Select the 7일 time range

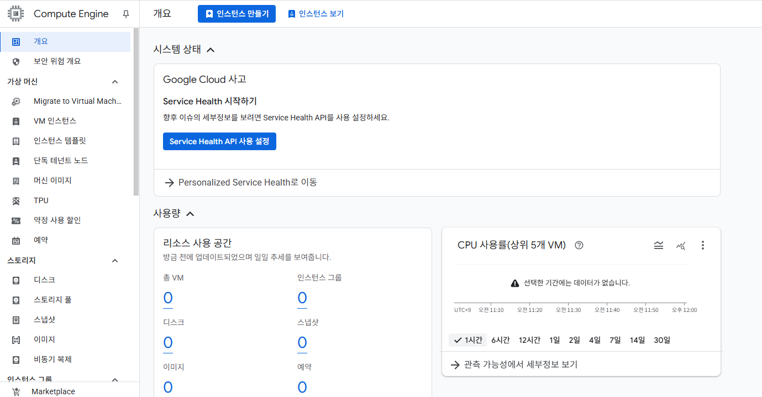[x=616, y=340]
